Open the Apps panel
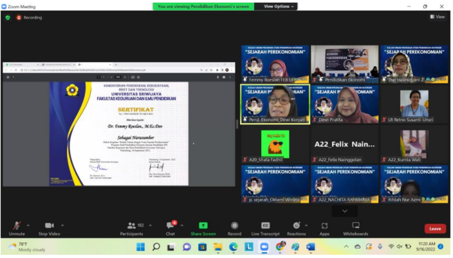The width and height of the screenshot is (453, 258). tap(324, 226)
